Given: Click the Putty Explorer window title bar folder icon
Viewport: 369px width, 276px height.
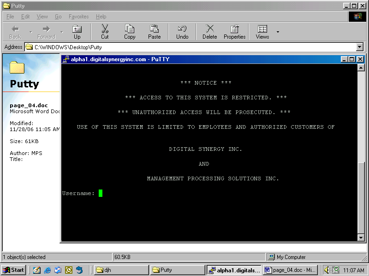Looking at the screenshot, I should click(6, 6).
